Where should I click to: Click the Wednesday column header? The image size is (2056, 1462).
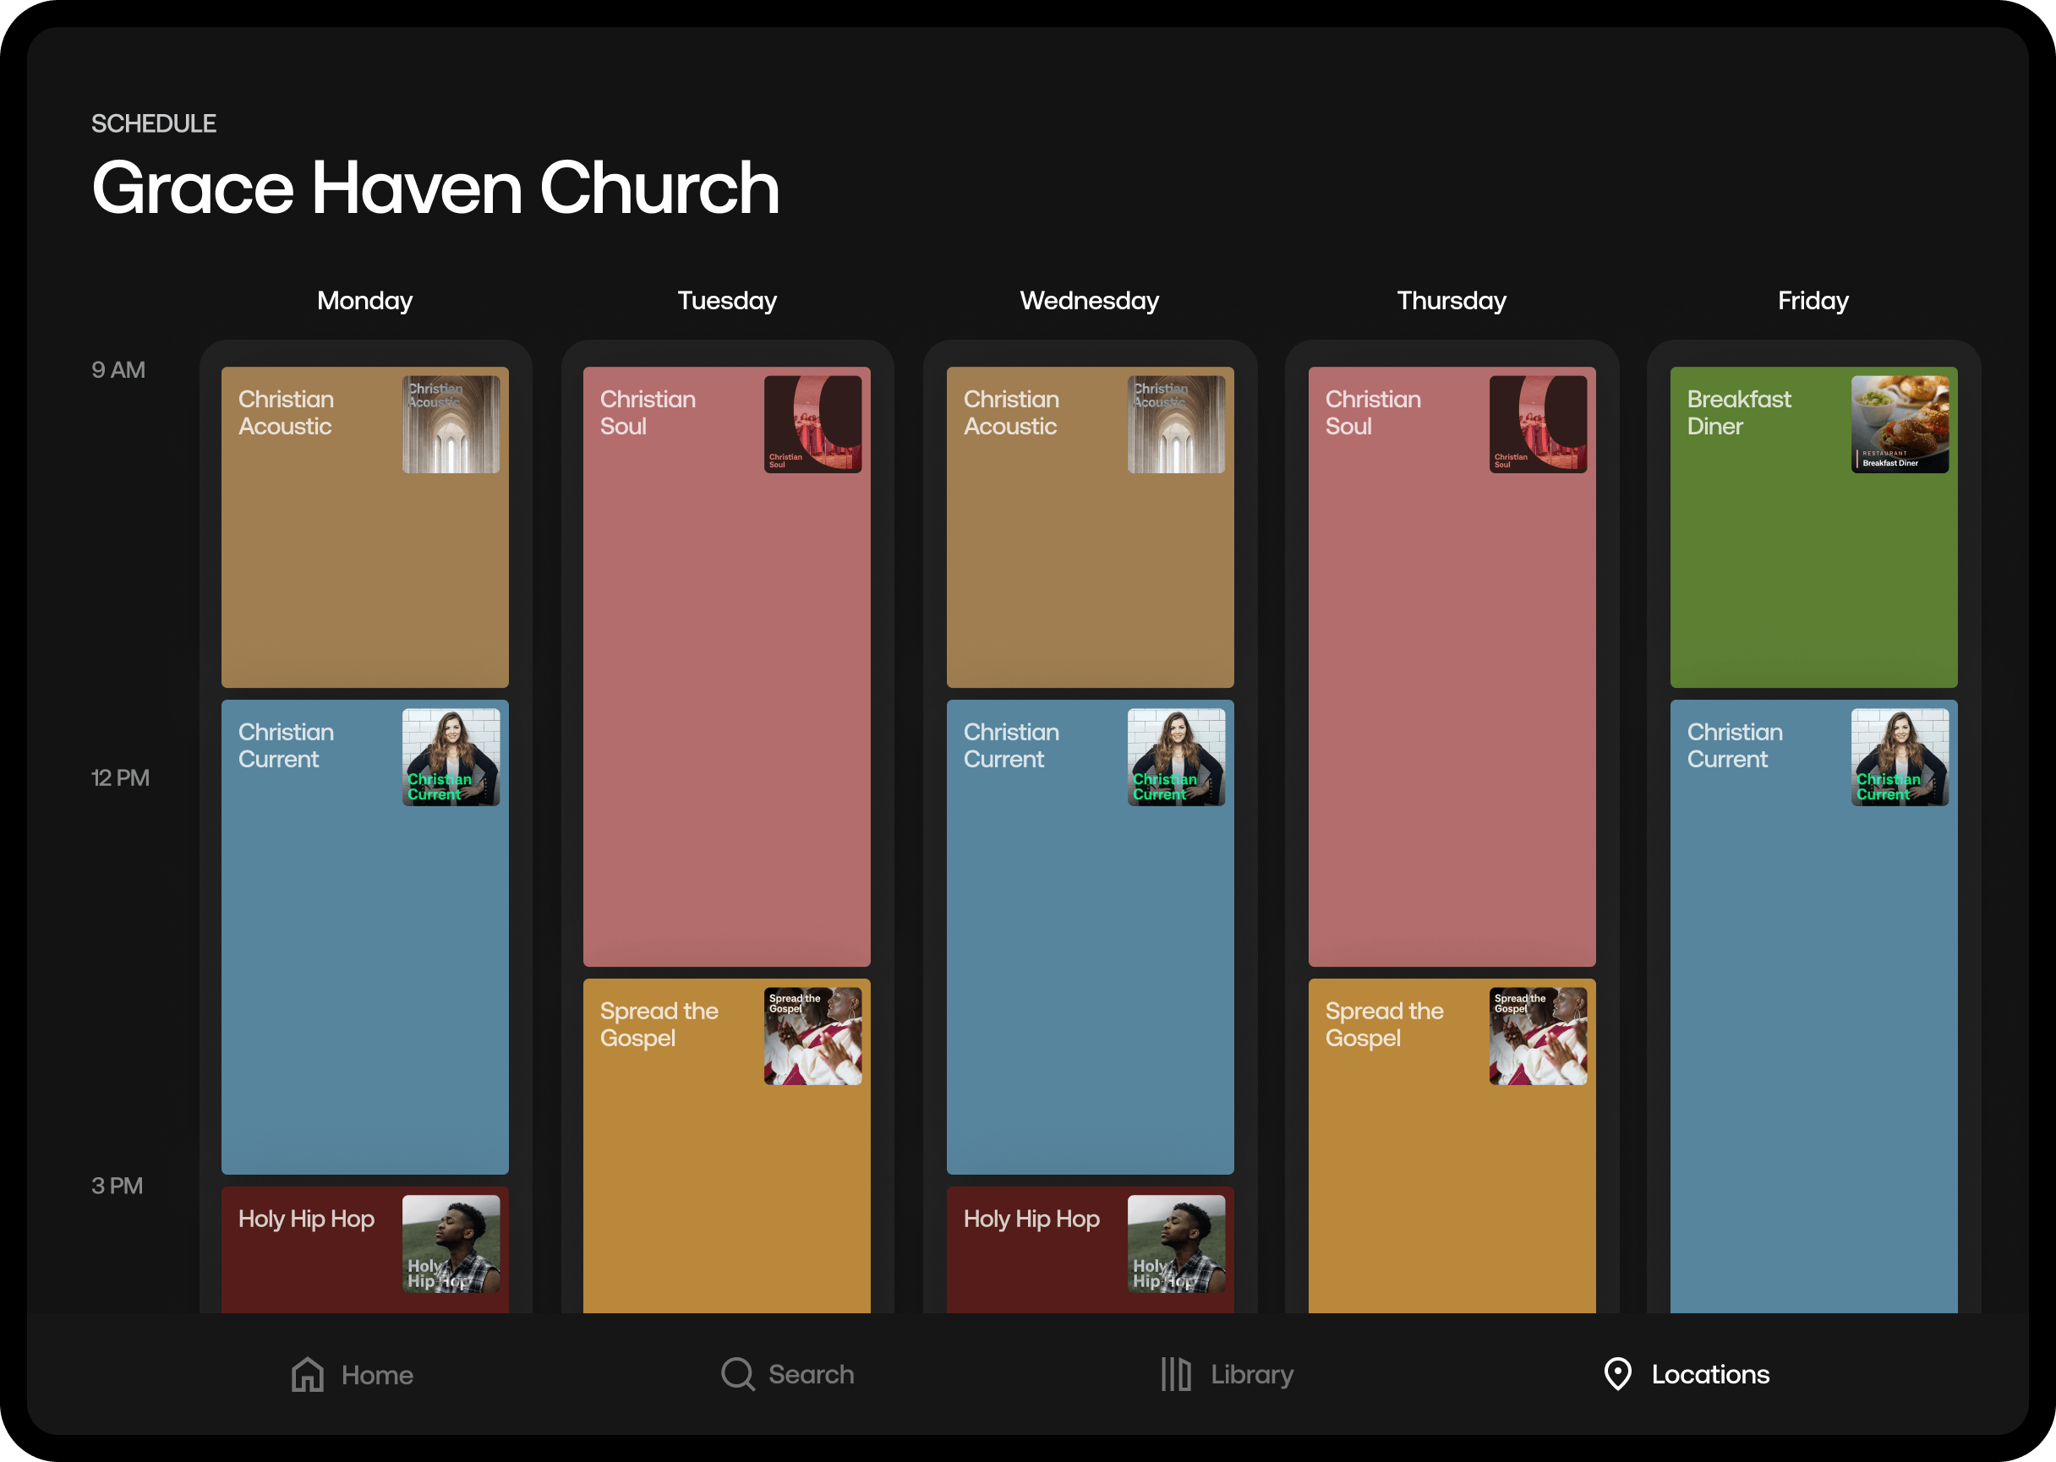click(x=1089, y=301)
